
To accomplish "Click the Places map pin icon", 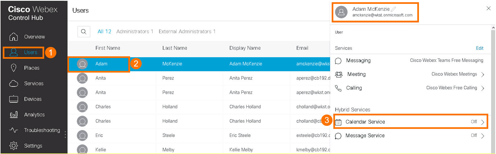I will click(x=14, y=68).
